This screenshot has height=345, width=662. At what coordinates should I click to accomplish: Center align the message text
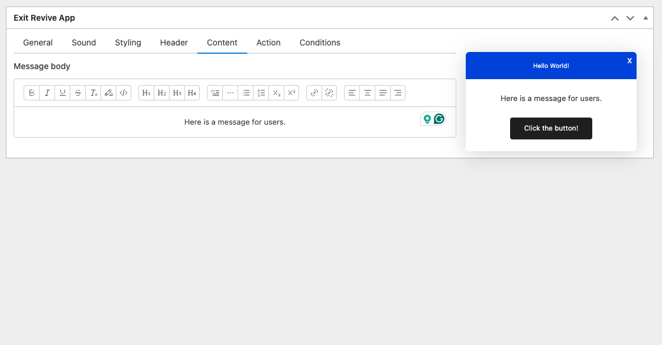click(x=368, y=93)
